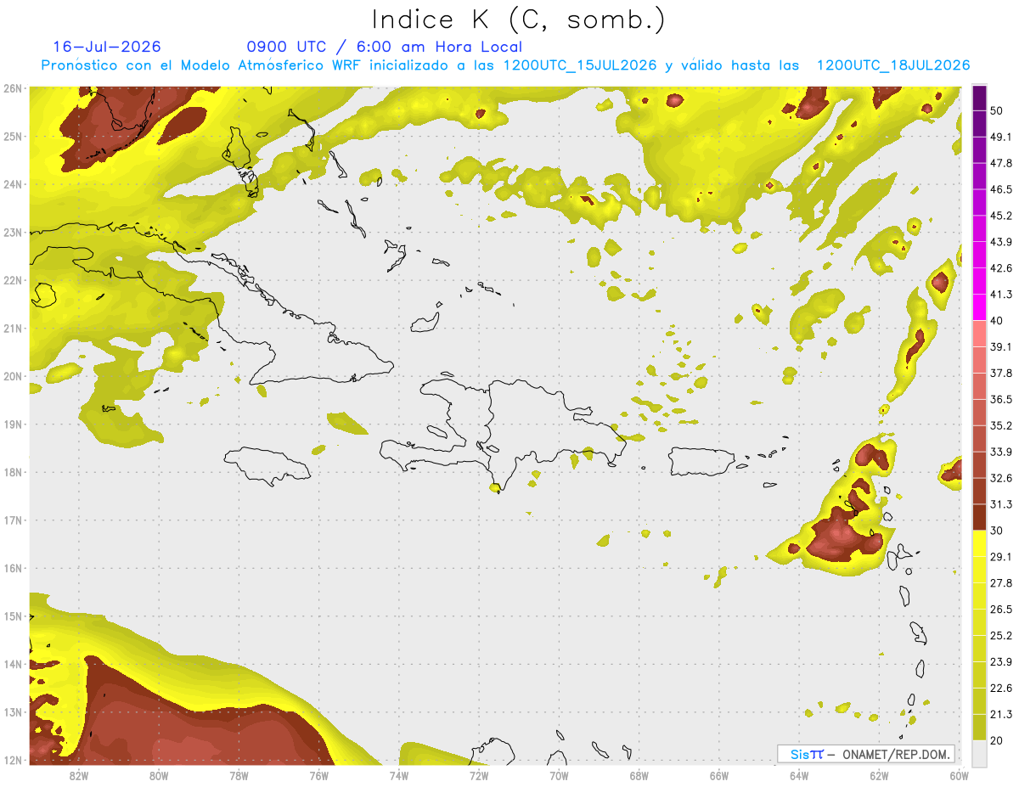1019x787 pixels.
Task: Click the '36.5' color bar label
Action: coord(1001,399)
